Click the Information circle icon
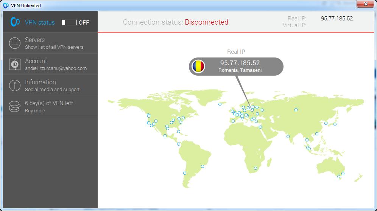The height and width of the screenshot is (211, 377). click(15, 85)
